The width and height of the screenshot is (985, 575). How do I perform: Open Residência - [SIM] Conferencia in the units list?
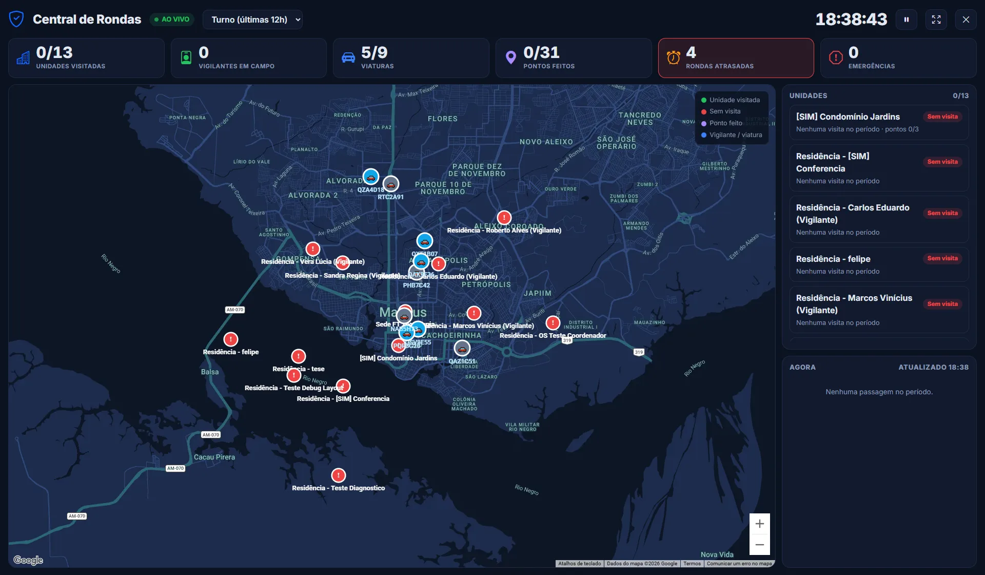point(879,168)
